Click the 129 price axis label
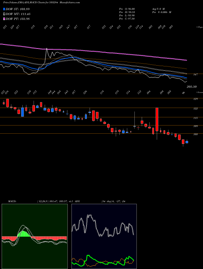 196,99
